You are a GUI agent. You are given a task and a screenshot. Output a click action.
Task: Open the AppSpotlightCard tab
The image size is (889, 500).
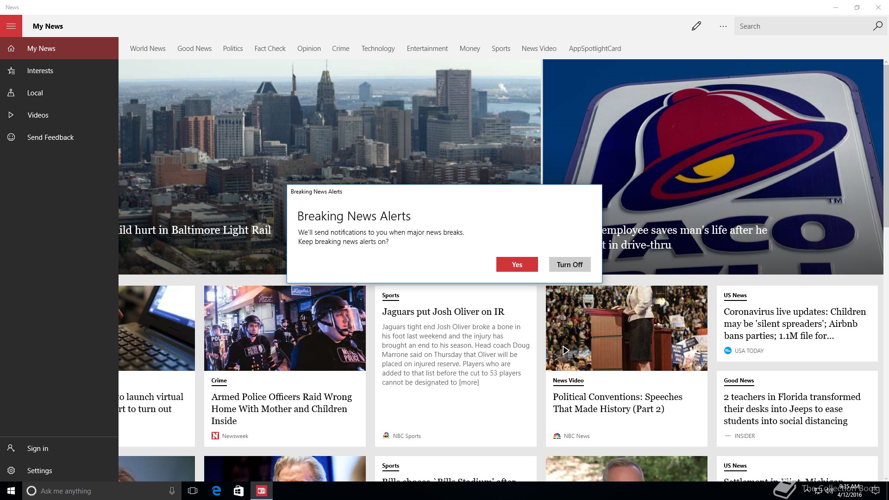(595, 48)
